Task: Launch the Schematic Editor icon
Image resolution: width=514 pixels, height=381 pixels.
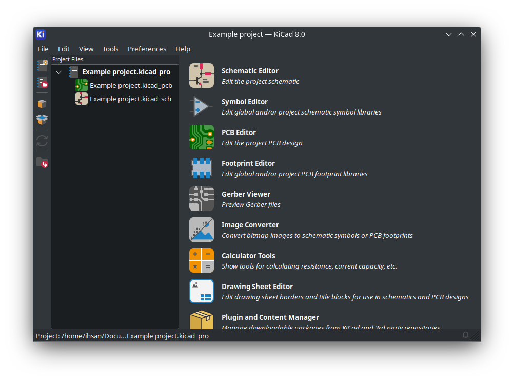Action: click(x=202, y=75)
